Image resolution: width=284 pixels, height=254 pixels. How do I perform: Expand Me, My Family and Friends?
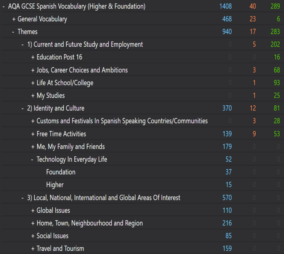tap(33, 147)
